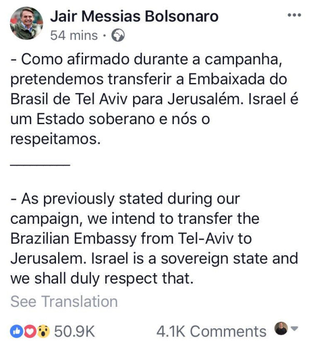Click the underscore divider between the paragraphs
This screenshot has width=311, height=350.
pos(40,163)
